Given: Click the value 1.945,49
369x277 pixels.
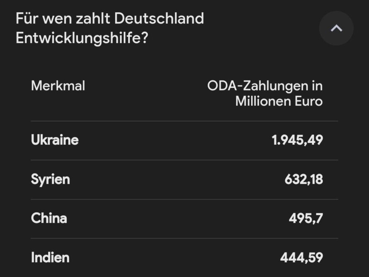Looking at the screenshot, I should pyautogui.click(x=297, y=140).
